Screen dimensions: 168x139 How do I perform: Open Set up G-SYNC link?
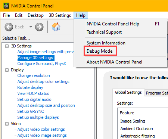click(31, 111)
